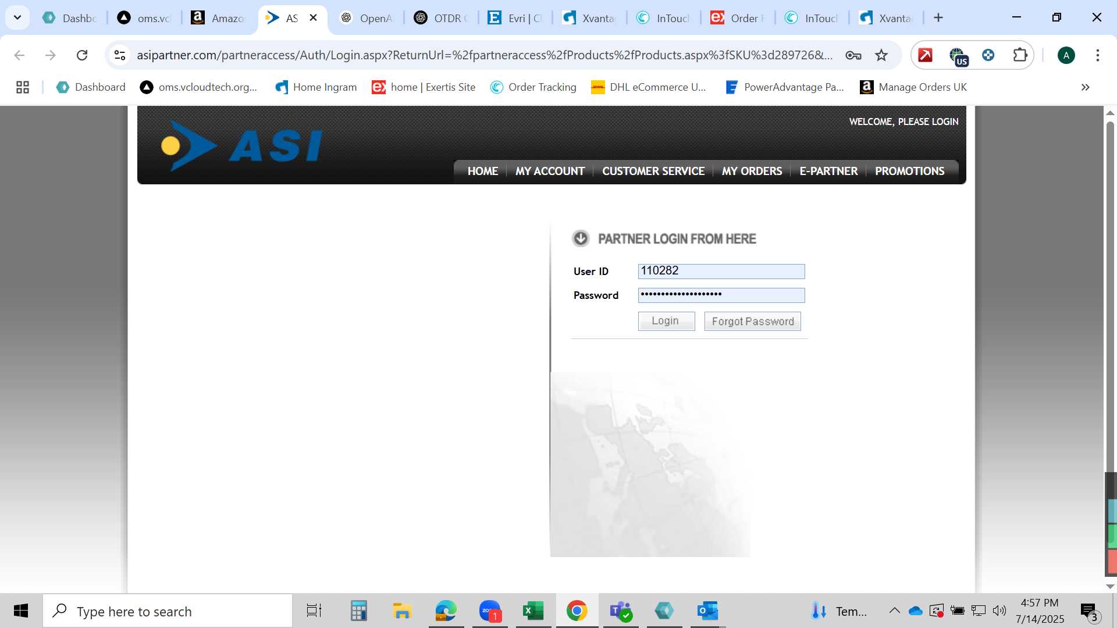
Task: Switch to the OTDR tab
Action: click(x=441, y=18)
